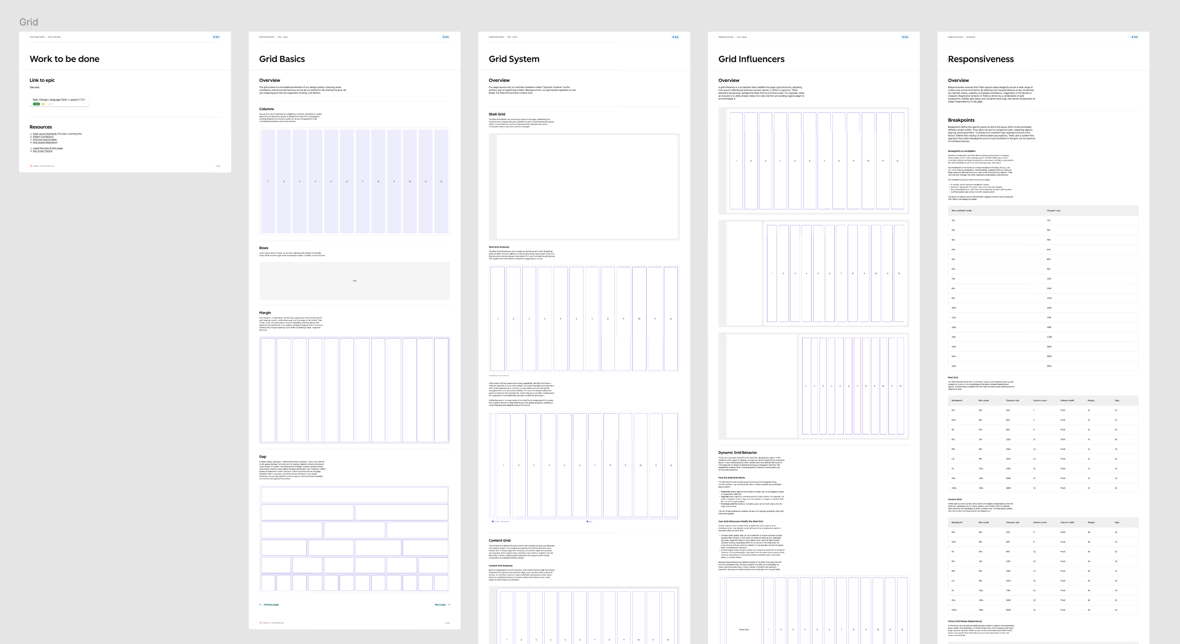Click the Previous page link in Grid Basics
Screen dimensions: 1180x644
(271, 605)
